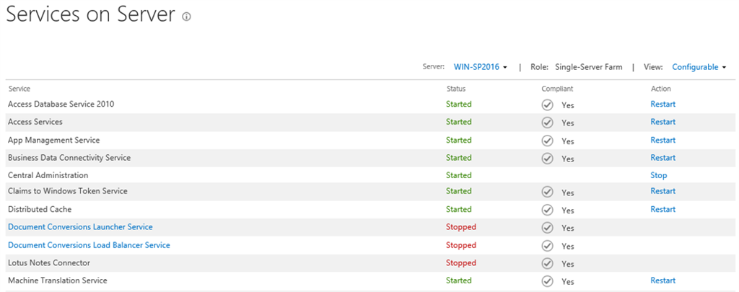Viewport: 739px width, 292px height.
Task: Open the WIN-SP2016 server dropdown
Action: 480,67
